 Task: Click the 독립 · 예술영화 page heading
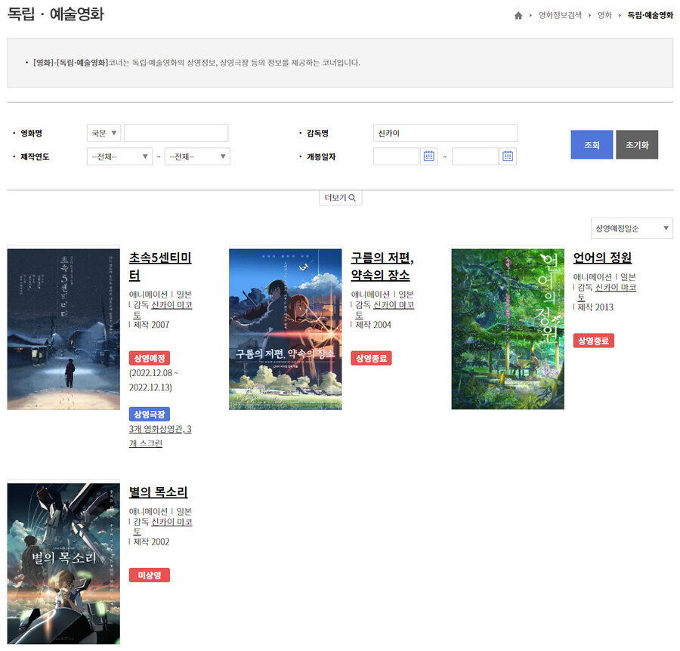[x=55, y=14]
